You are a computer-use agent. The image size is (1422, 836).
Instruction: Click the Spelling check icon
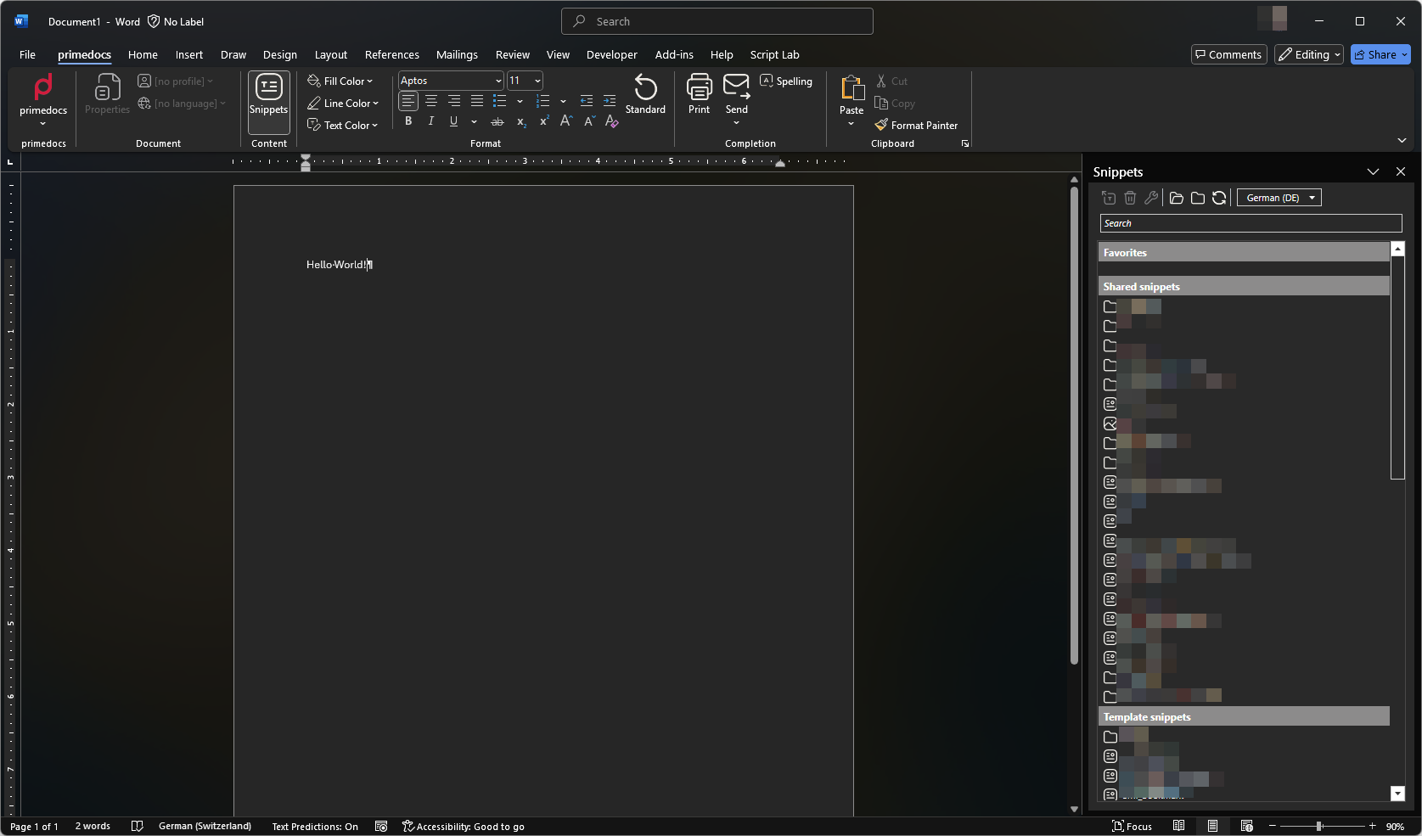(767, 81)
